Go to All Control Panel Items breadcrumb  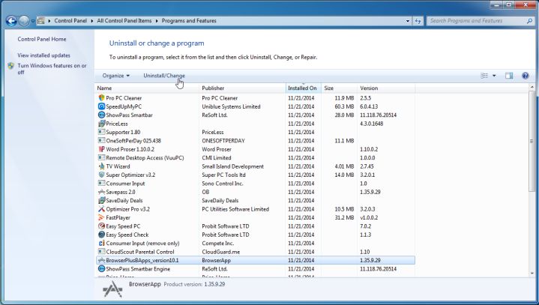(124, 21)
